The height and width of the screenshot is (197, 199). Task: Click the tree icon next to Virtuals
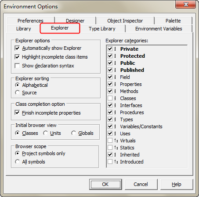tap(116, 141)
